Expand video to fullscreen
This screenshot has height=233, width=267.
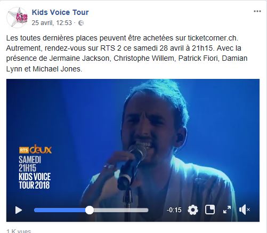pos(227,210)
